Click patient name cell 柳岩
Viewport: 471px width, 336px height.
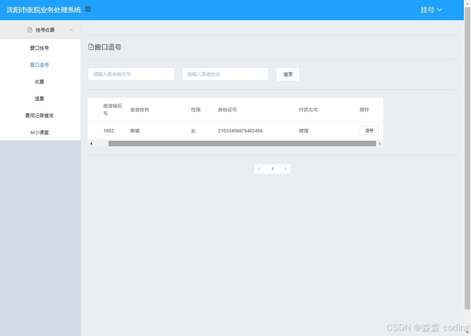135,131
